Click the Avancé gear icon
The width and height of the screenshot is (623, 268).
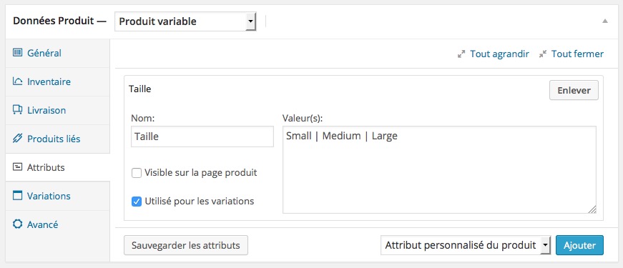point(17,224)
